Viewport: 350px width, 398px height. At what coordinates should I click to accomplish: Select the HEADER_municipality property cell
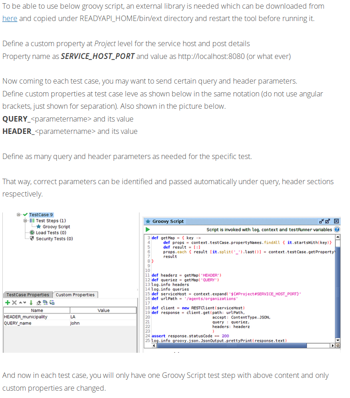[x=37, y=317]
